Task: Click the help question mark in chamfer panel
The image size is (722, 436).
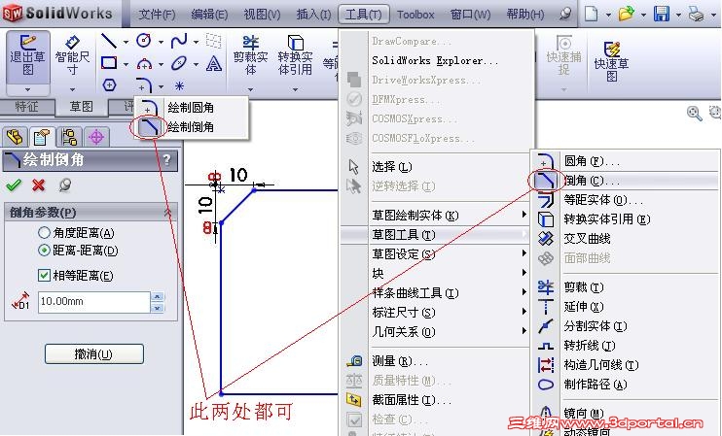Action: (166, 160)
